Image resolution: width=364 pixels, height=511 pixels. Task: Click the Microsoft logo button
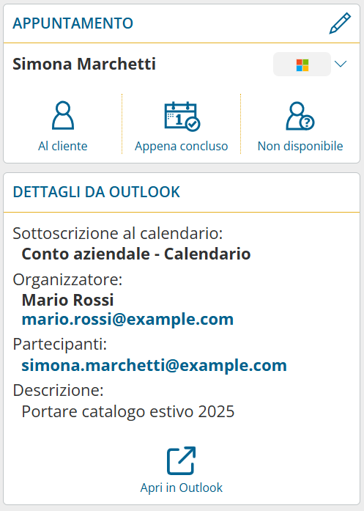[302, 65]
